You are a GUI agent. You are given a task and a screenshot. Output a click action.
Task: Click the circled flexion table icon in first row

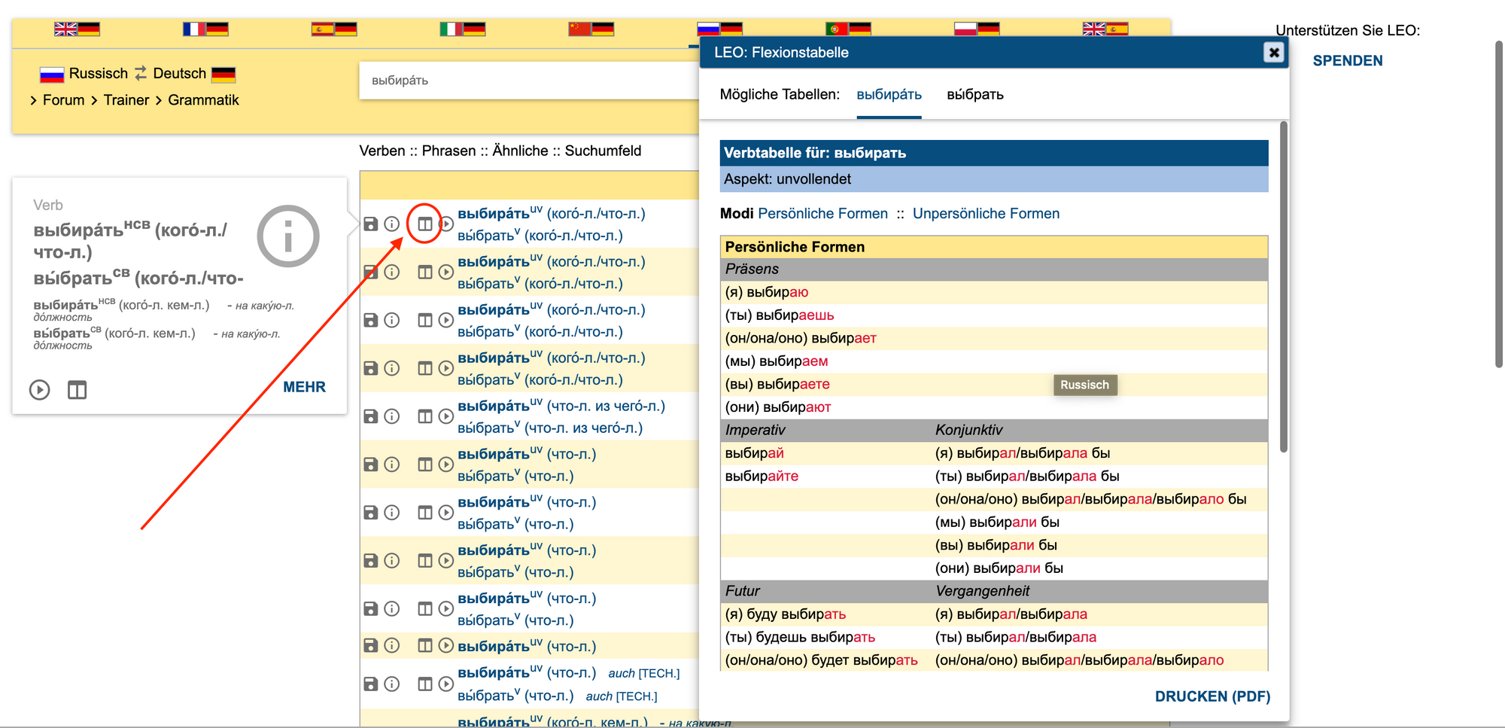pyautogui.click(x=425, y=224)
